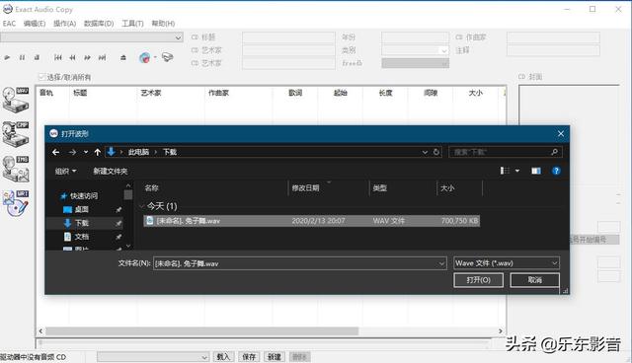Click the Cancel button in dialog

[x=535, y=280]
